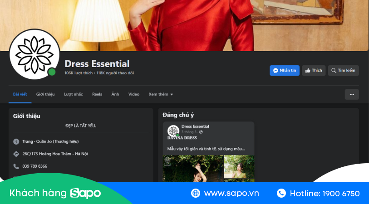Like the page with Thích button
369x204 pixels.
click(x=314, y=71)
